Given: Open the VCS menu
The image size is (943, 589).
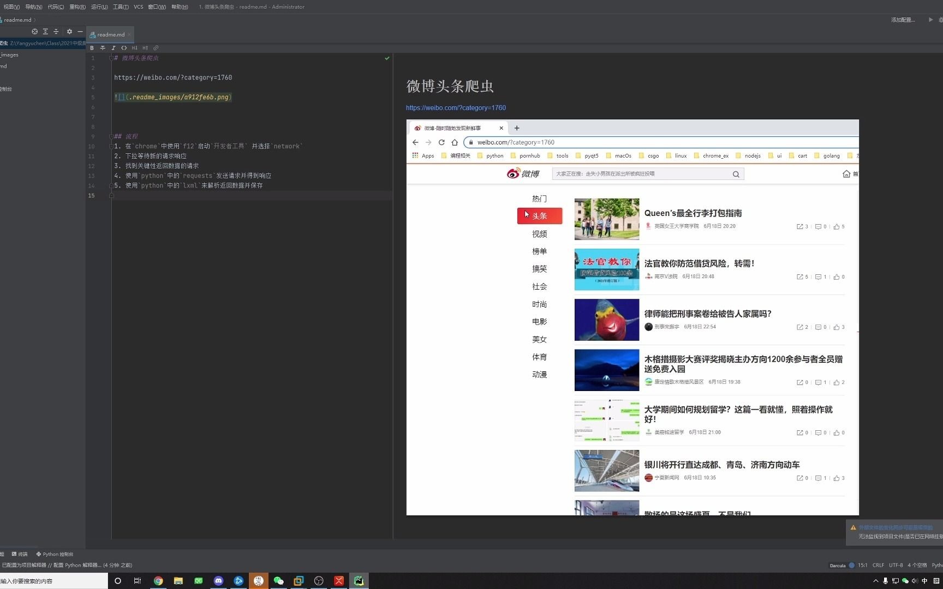Looking at the screenshot, I should pos(138,7).
